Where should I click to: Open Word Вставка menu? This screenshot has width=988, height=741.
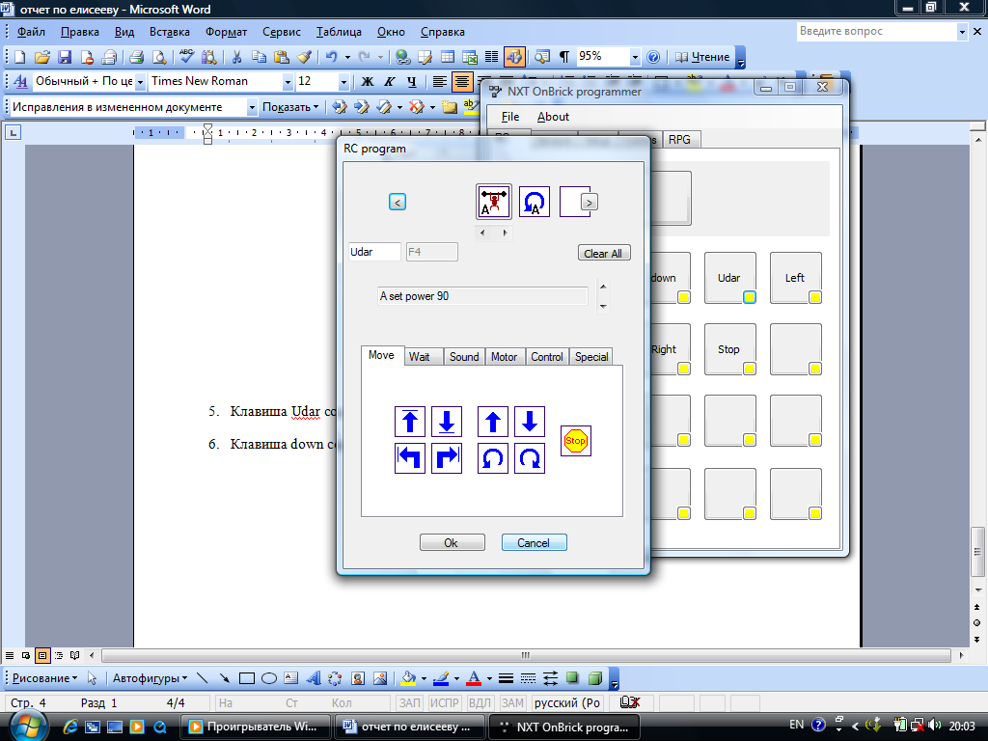[170, 32]
